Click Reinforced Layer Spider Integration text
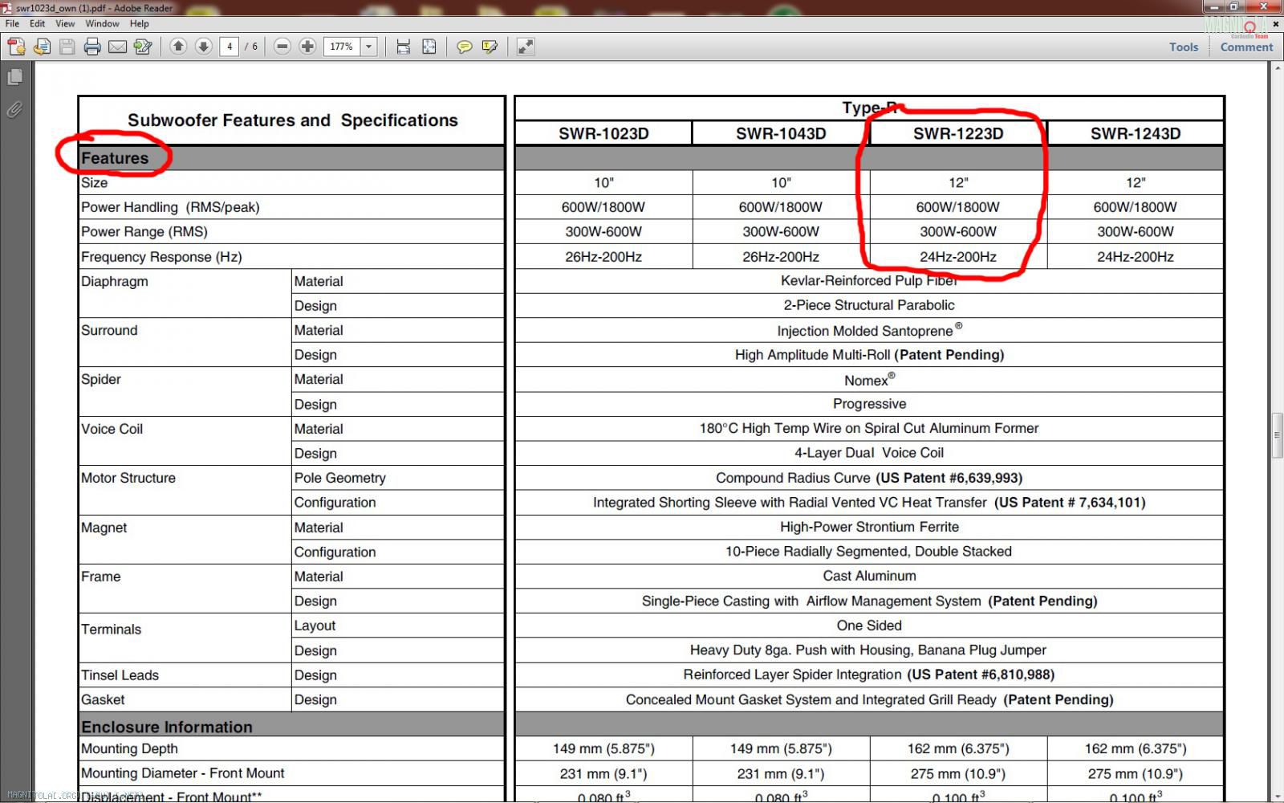 tap(792, 675)
